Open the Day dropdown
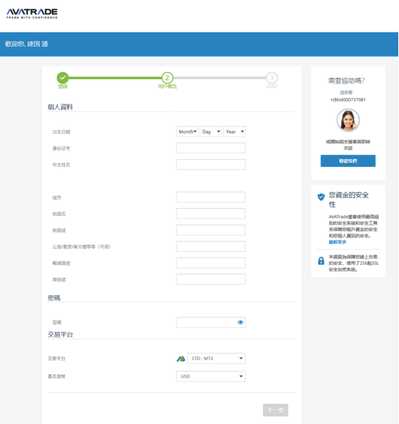 [x=211, y=132]
